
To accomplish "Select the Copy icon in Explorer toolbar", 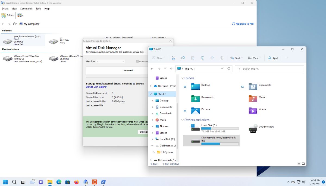I will coord(183,58).
